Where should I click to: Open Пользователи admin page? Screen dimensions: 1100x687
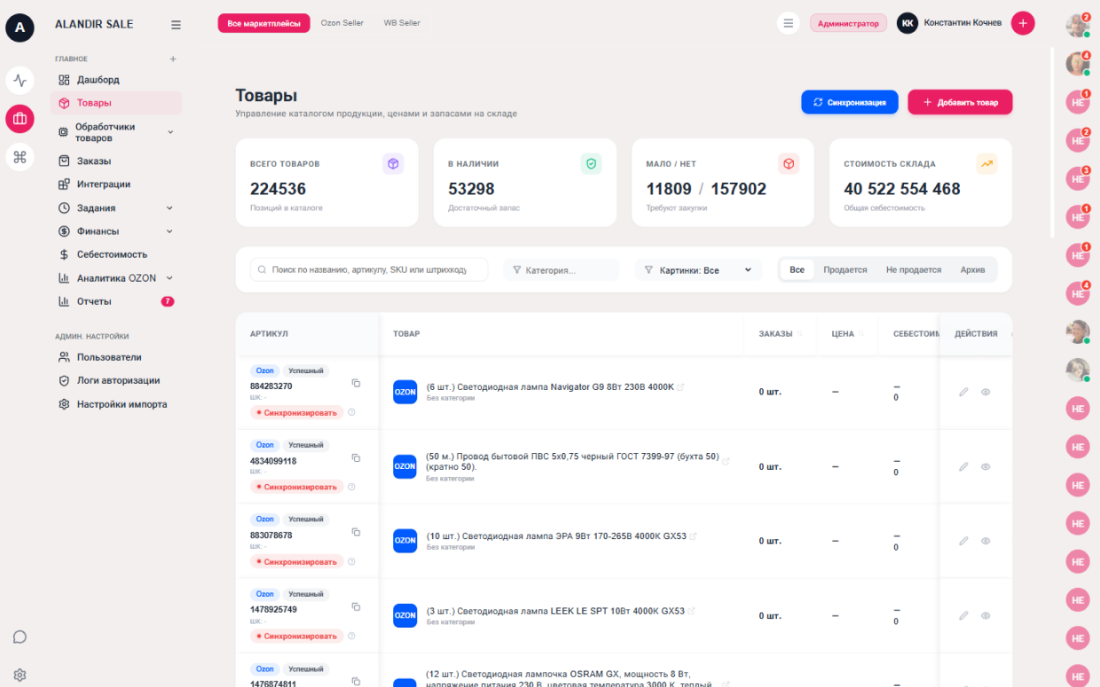click(x=116, y=357)
